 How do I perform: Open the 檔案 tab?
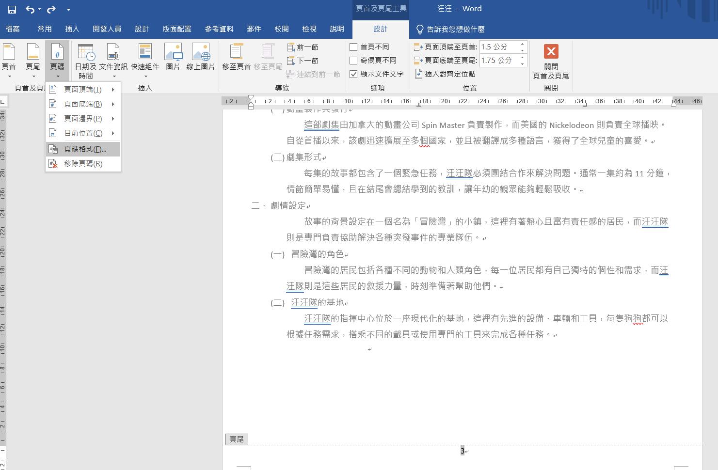[13, 29]
